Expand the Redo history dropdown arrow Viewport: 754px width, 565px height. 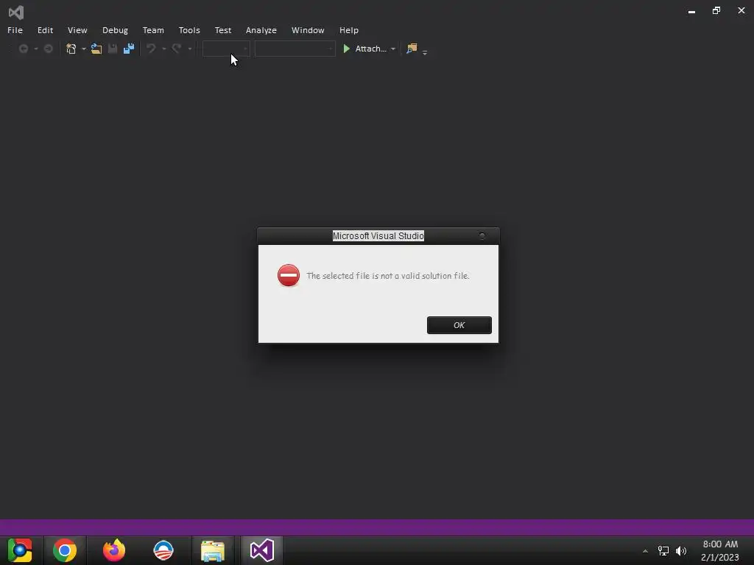pyautogui.click(x=189, y=49)
